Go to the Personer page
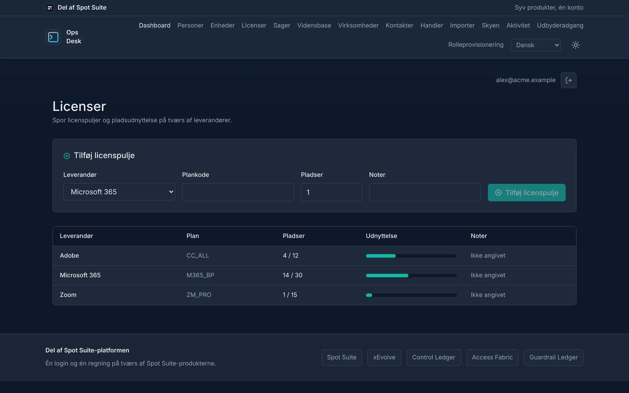Screen dimensions: 629x393 click(190, 25)
